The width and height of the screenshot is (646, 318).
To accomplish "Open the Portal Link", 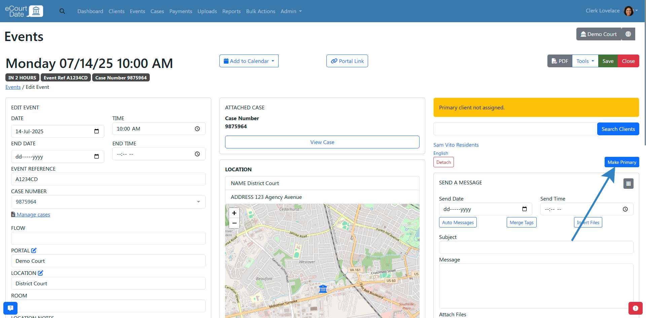I will 347,61.
